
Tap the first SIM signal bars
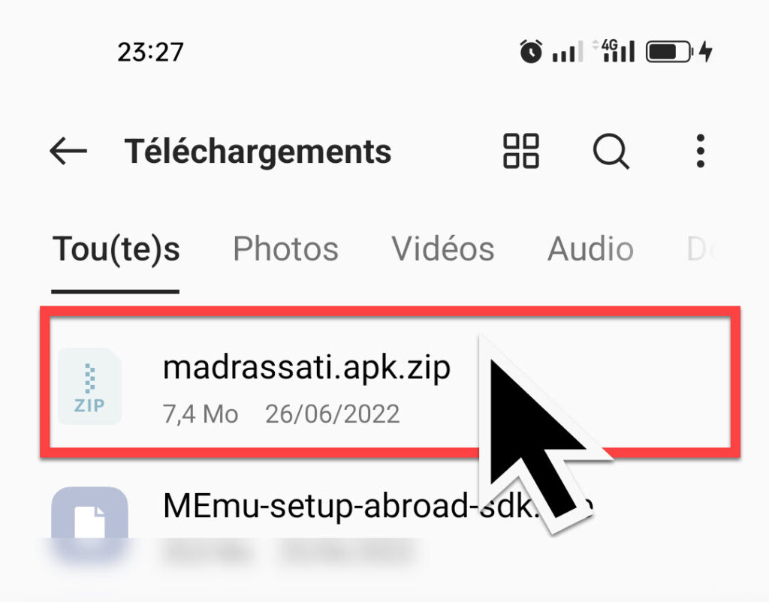(568, 52)
